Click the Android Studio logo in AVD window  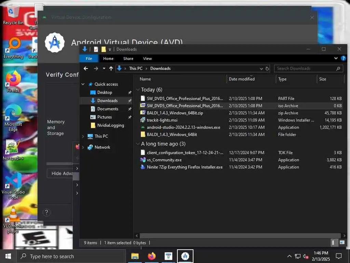pyautogui.click(x=55, y=42)
